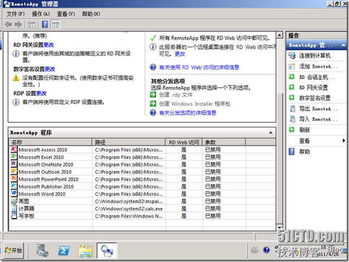Toggle the console tree toolbar icon
Viewport: 349px width, 262px height.
pyautogui.click(x=31, y=25)
